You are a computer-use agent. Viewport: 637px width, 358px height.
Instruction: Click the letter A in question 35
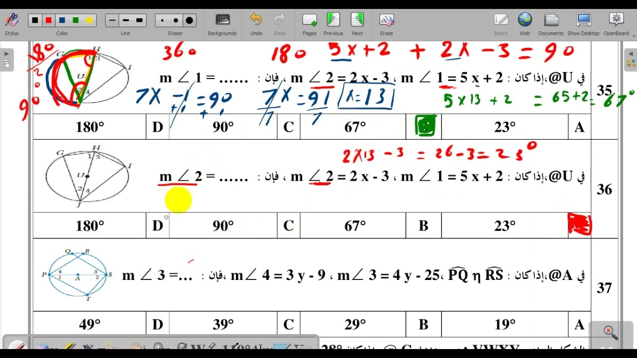point(579,127)
